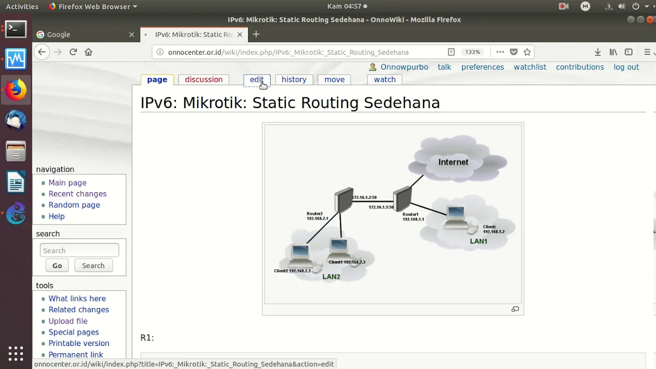Close the Google tab
Image resolution: width=656 pixels, height=369 pixels.
point(131,34)
